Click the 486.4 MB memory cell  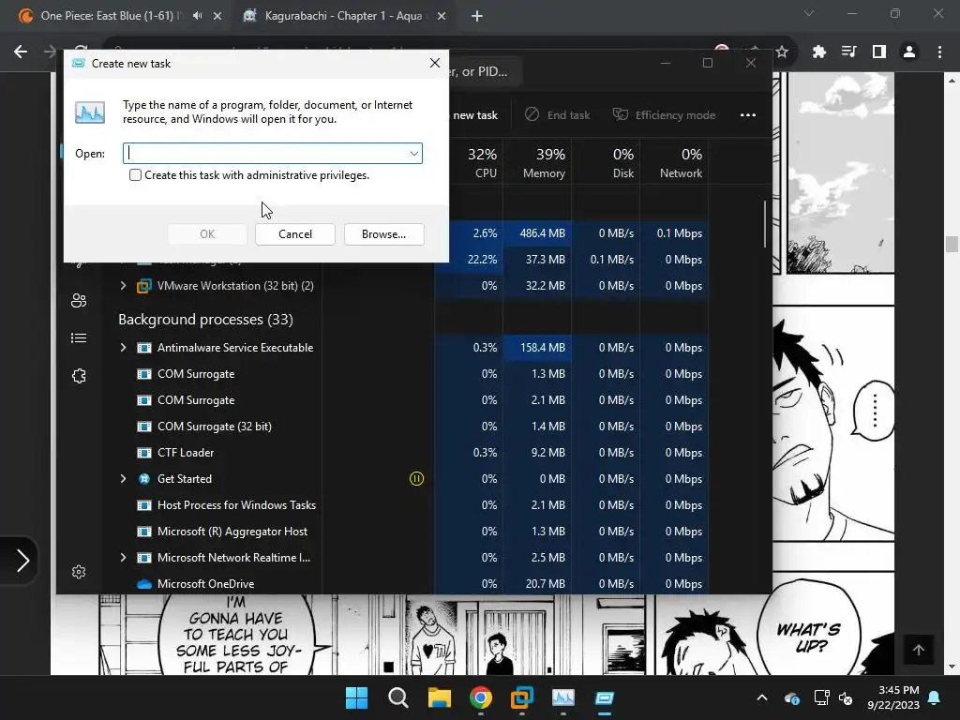pos(537,233)
